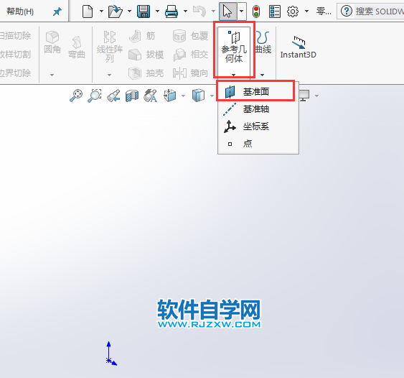This screenshot has width=404, height=378.
Task: Select the 拔模 (Draft) tool
Action: [146, 55]
